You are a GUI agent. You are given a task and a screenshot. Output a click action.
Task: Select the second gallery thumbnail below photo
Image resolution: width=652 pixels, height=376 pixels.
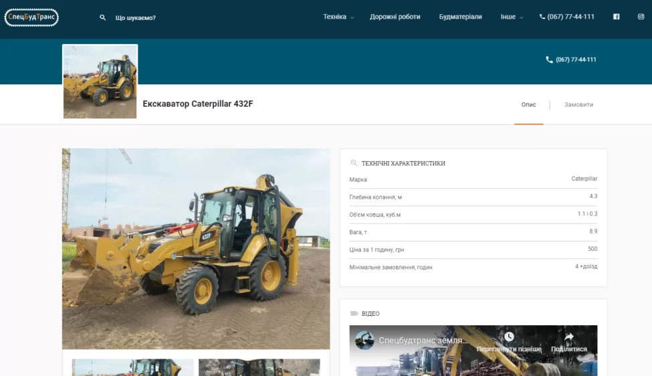(x=259, y=367)
